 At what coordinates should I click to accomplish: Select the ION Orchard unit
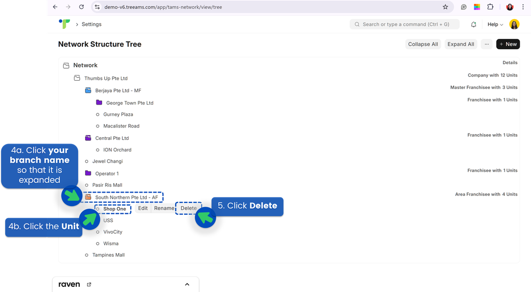(117, 150)
